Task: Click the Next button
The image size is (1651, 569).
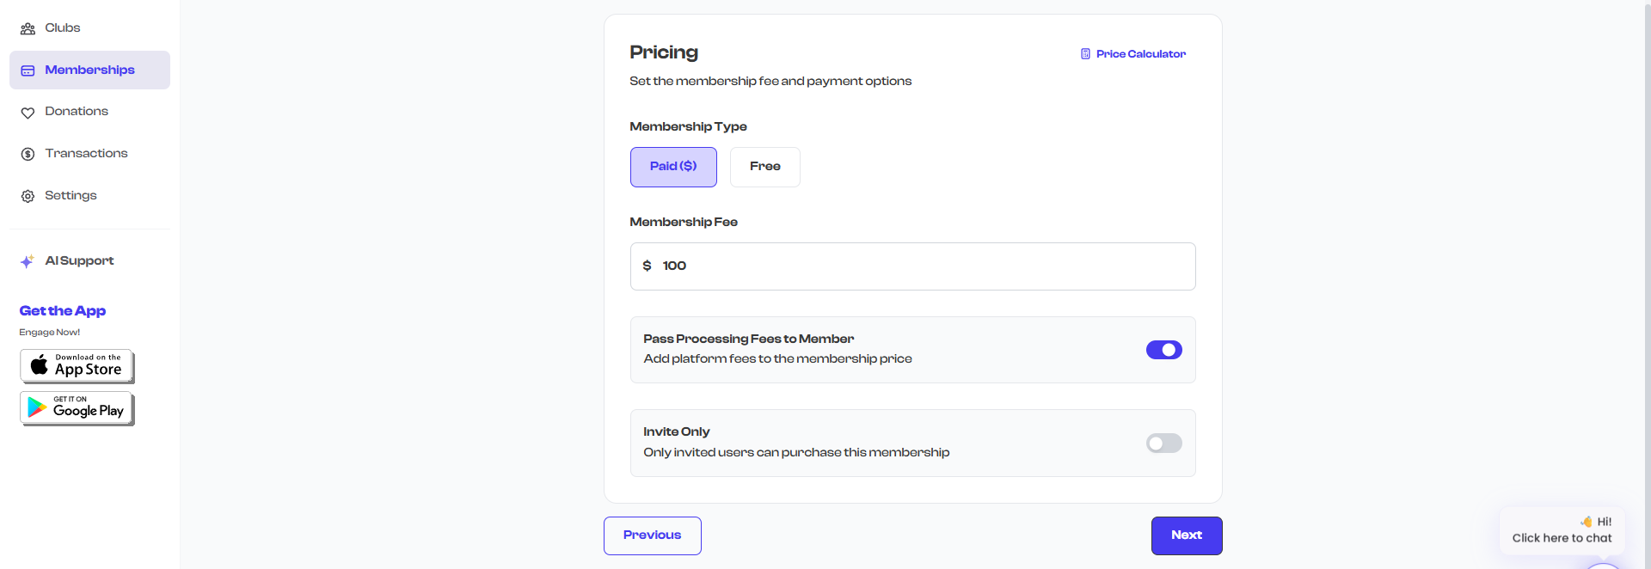Action: point(1187,535)
